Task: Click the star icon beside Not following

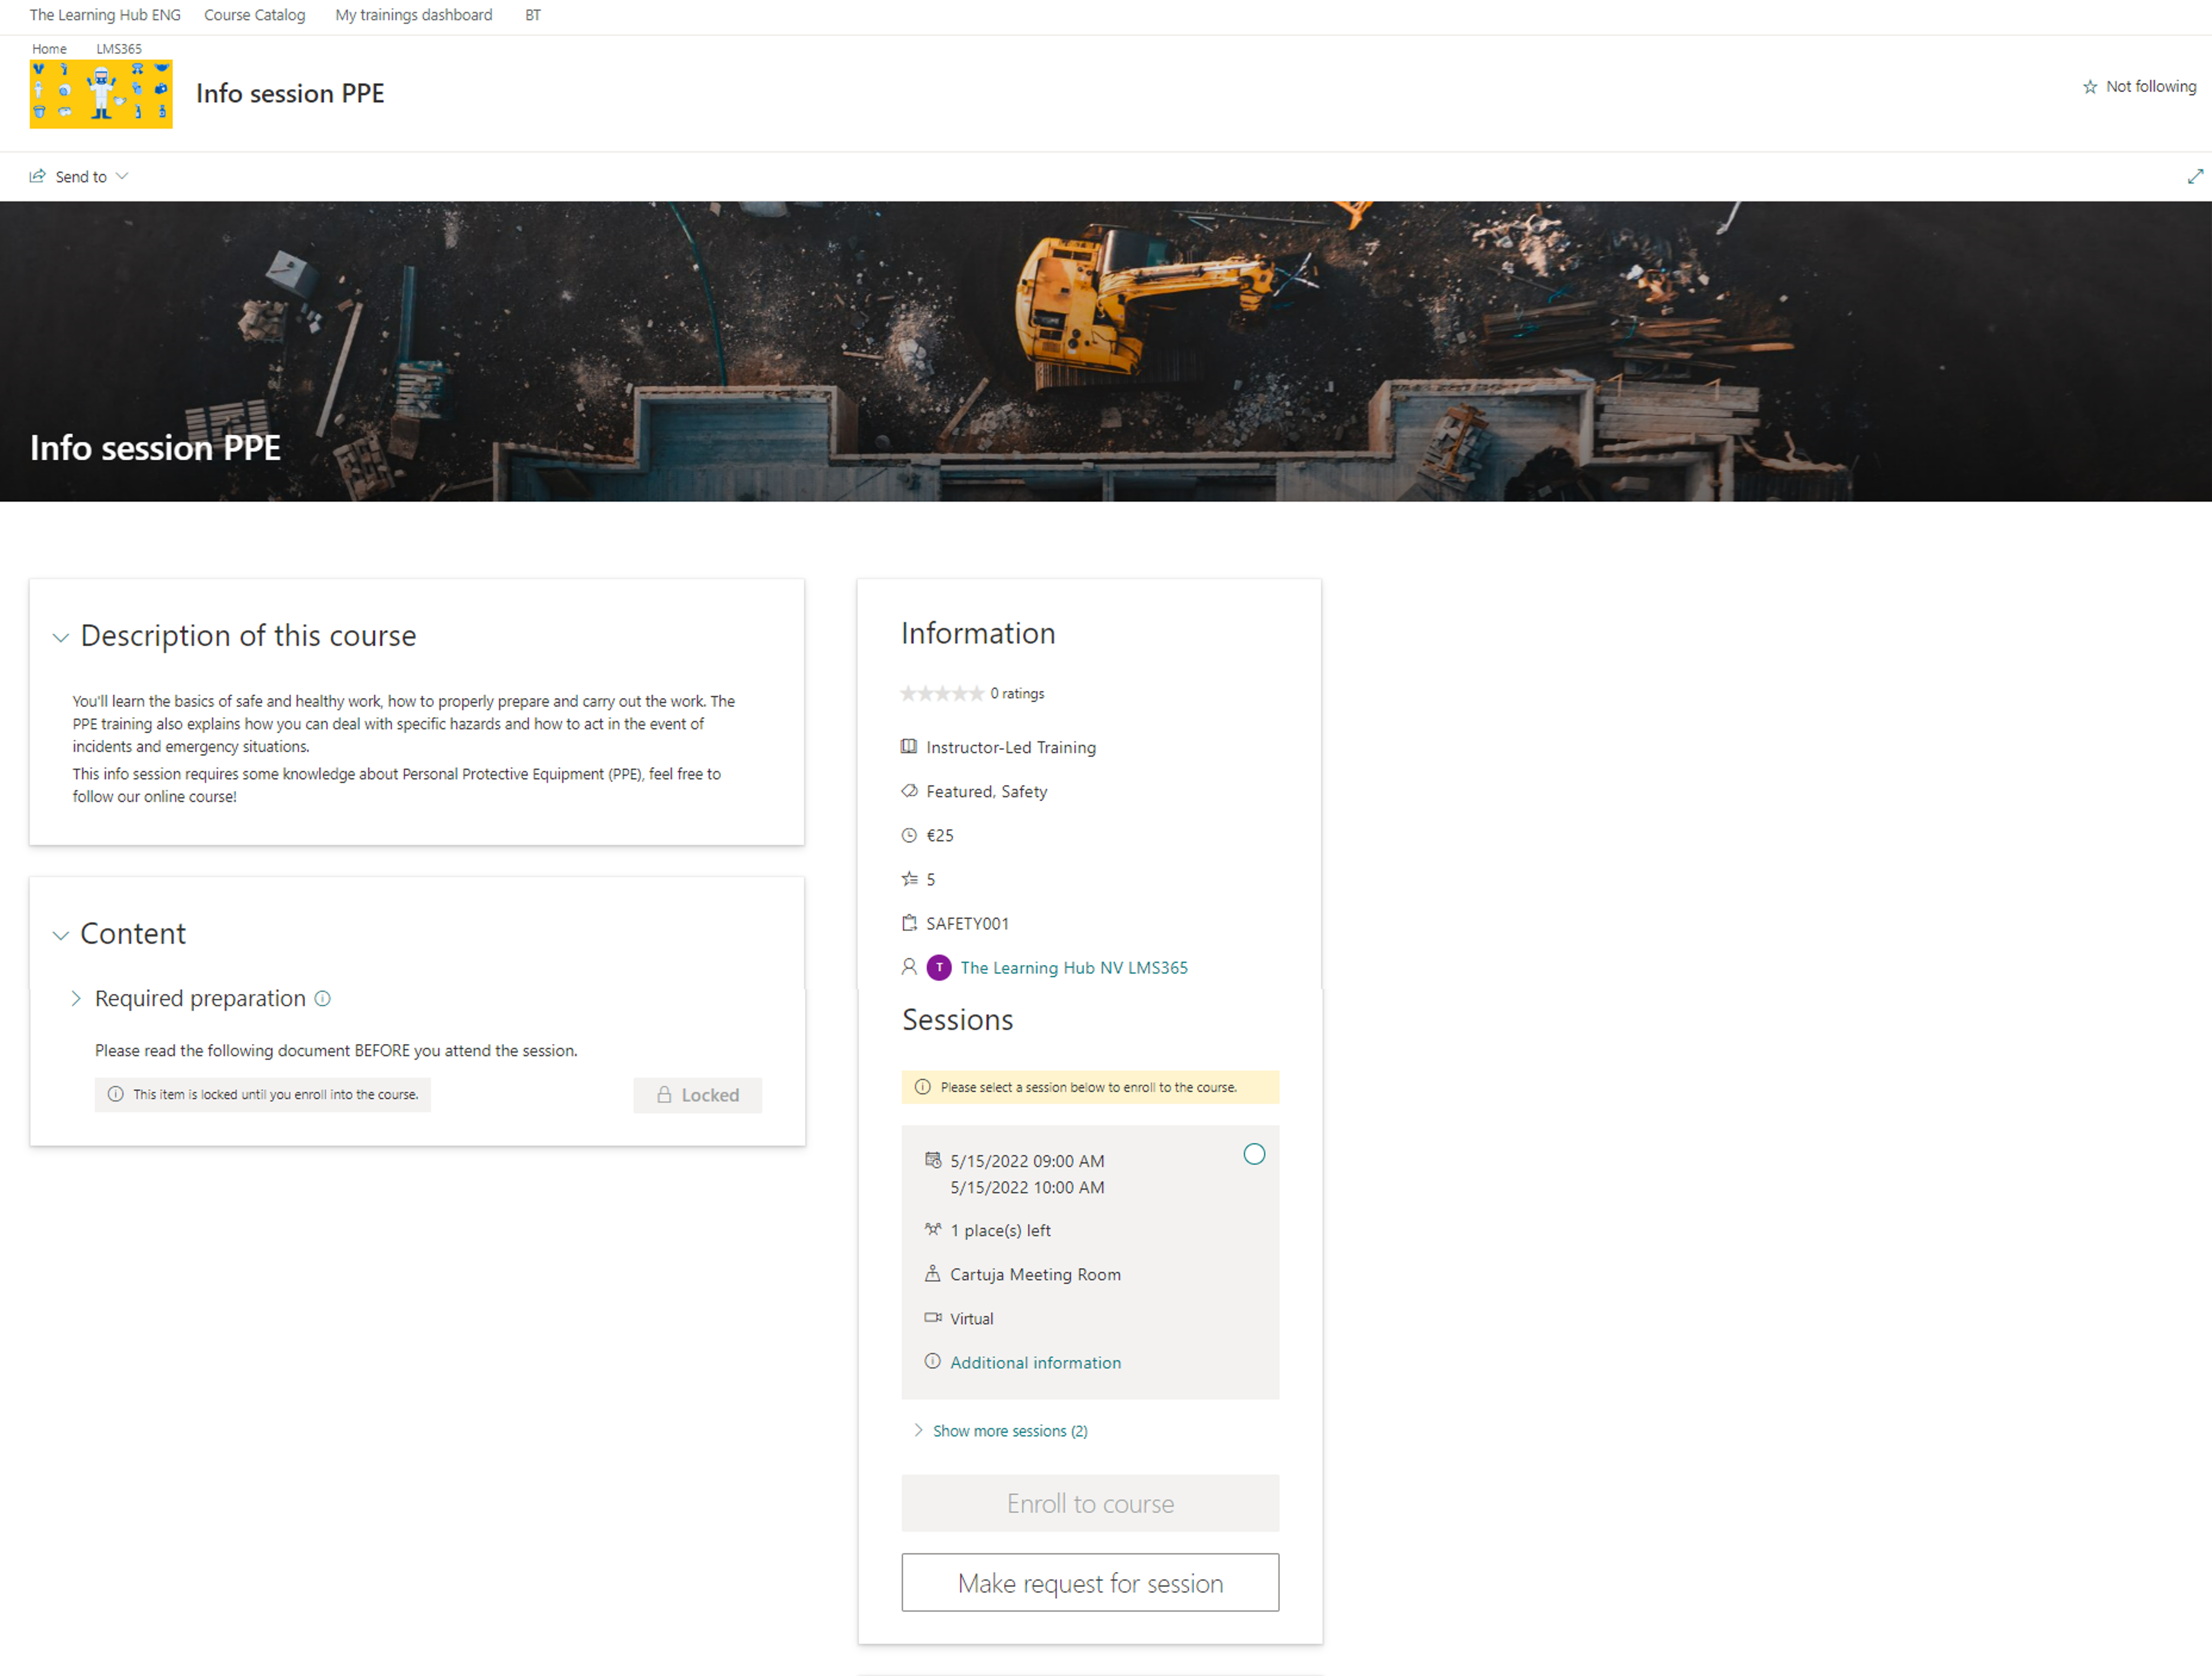Action: 2090,87
